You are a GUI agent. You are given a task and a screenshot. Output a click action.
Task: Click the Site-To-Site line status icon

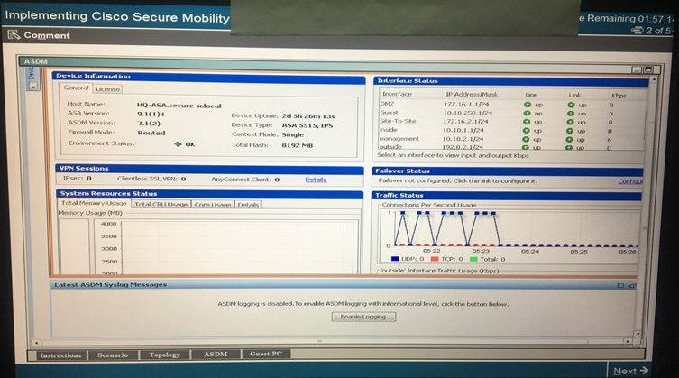tap(526, 122)
